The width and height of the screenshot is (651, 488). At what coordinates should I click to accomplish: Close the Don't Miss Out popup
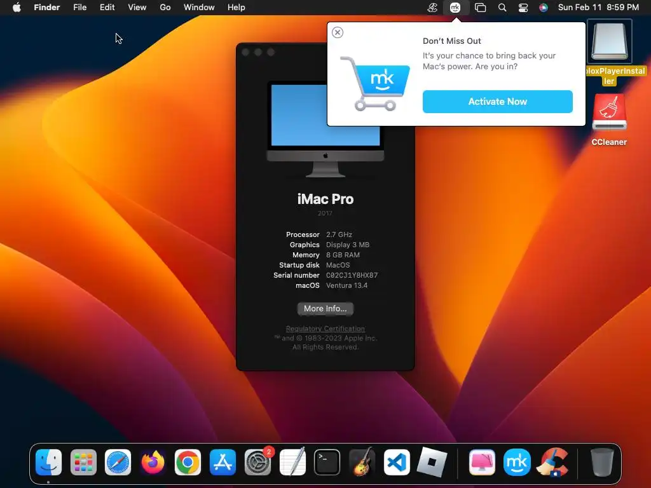point(338,32)
